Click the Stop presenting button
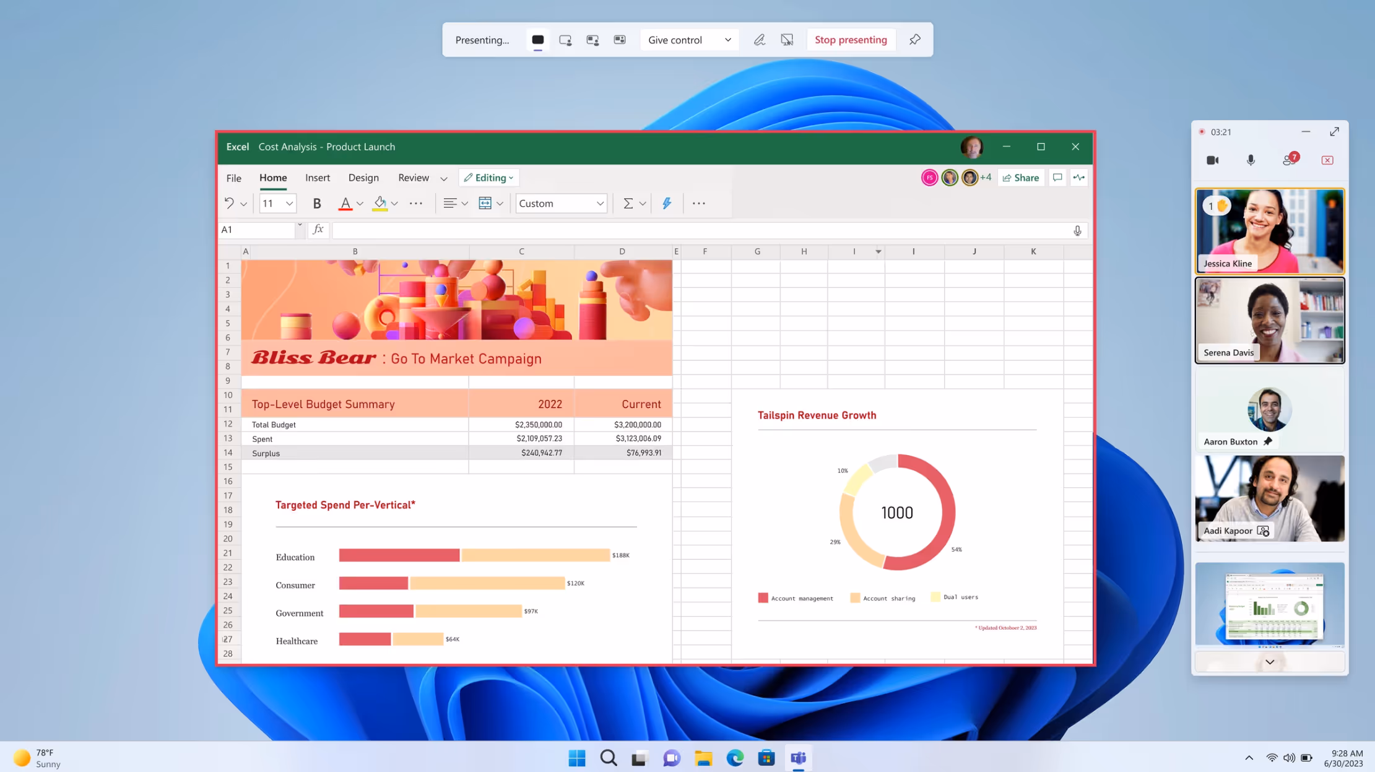 pyautogui.click(x=851, y=40)
